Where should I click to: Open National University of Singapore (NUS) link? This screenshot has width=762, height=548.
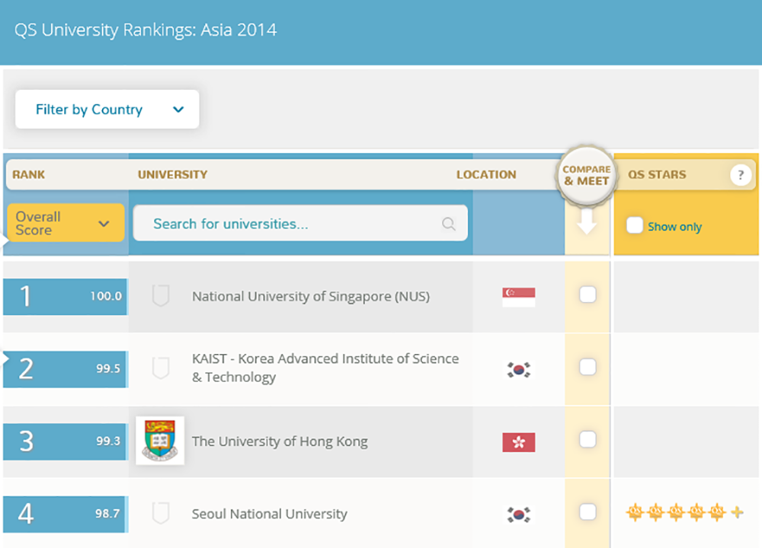pos(311,296)
